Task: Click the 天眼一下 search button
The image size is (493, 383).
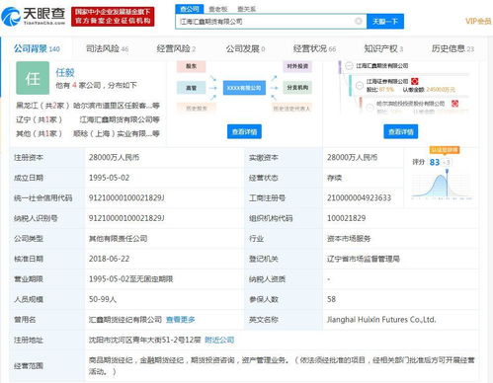Action: [385, 22]
